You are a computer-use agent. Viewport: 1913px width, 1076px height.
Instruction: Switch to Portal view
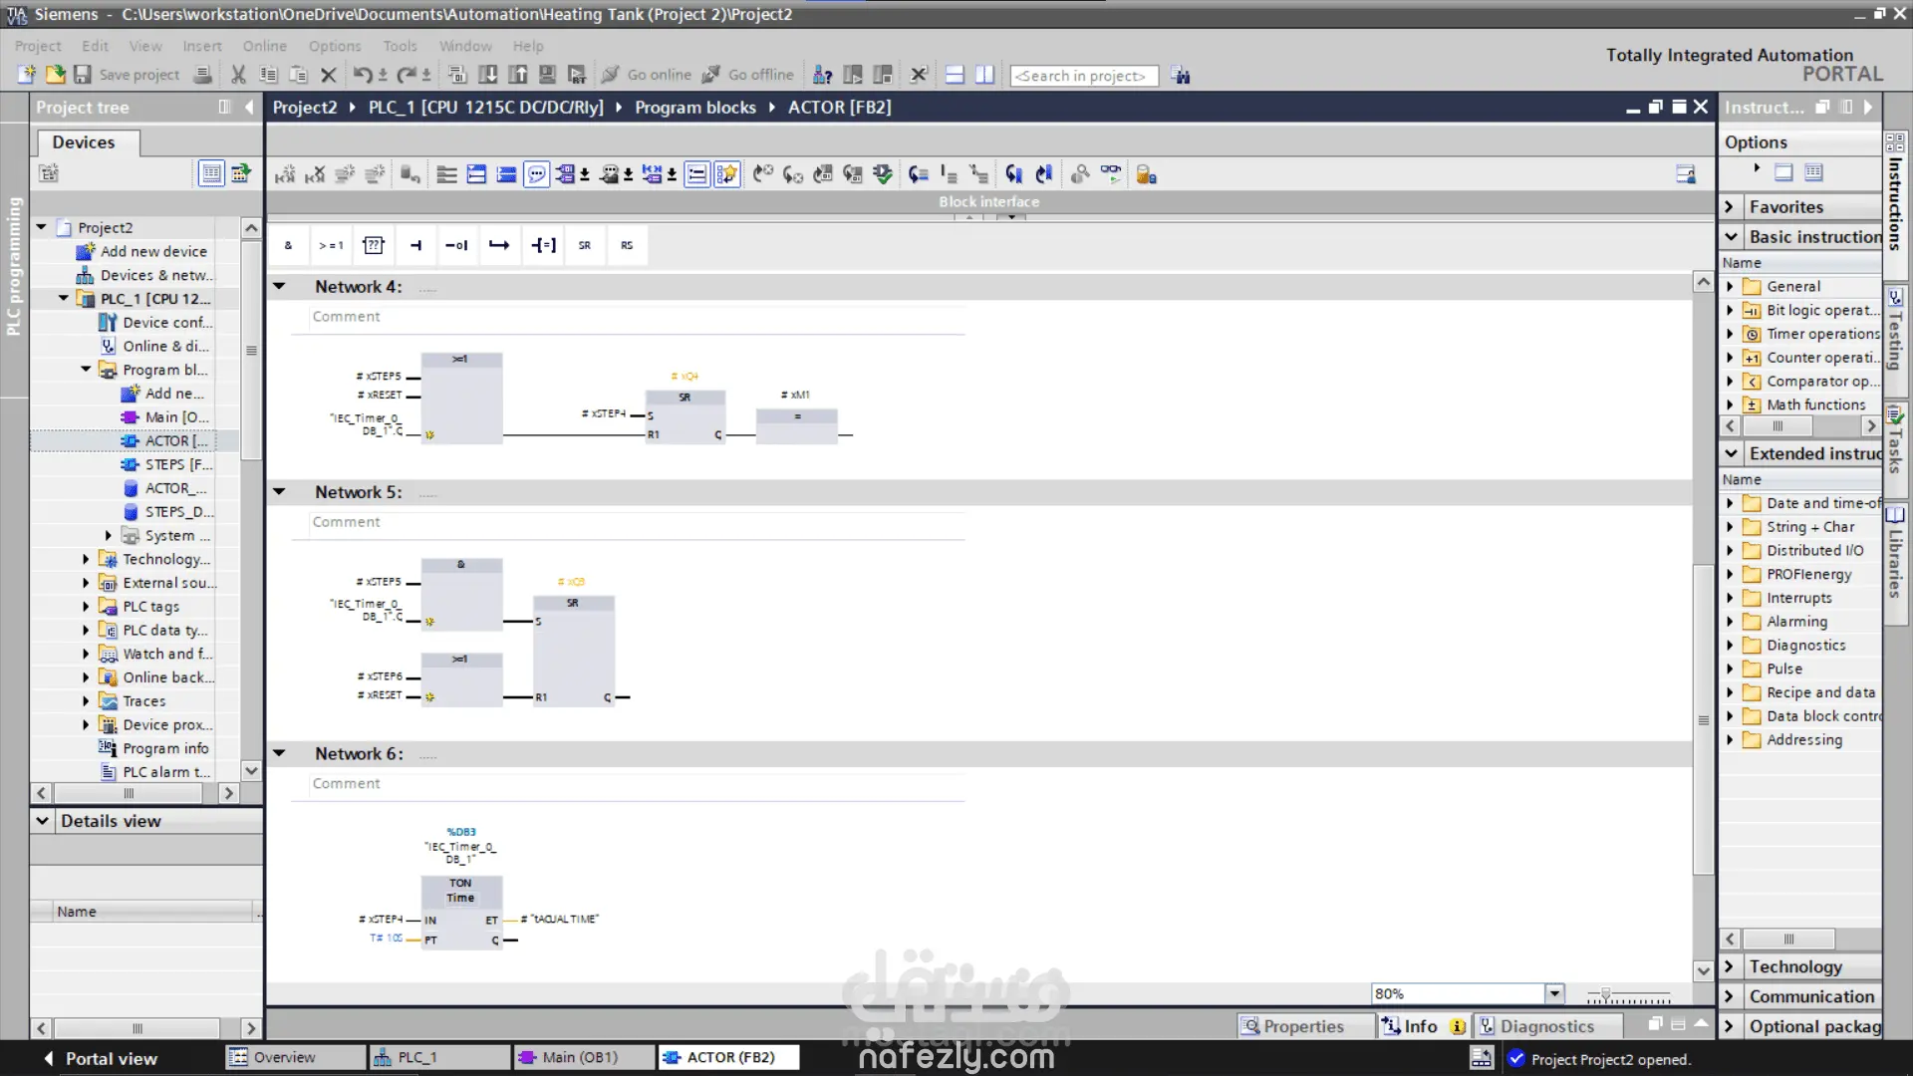pos(101,1058)
